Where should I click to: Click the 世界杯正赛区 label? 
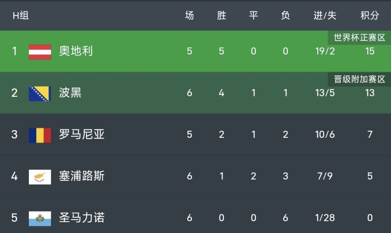[x=359, y=38]
